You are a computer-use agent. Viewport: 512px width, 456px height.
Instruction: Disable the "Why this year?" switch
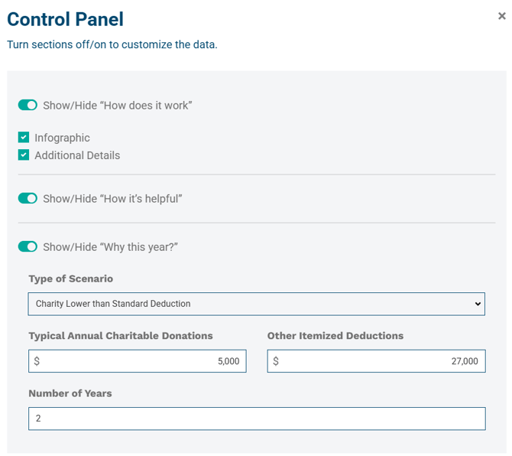[28, 246]
